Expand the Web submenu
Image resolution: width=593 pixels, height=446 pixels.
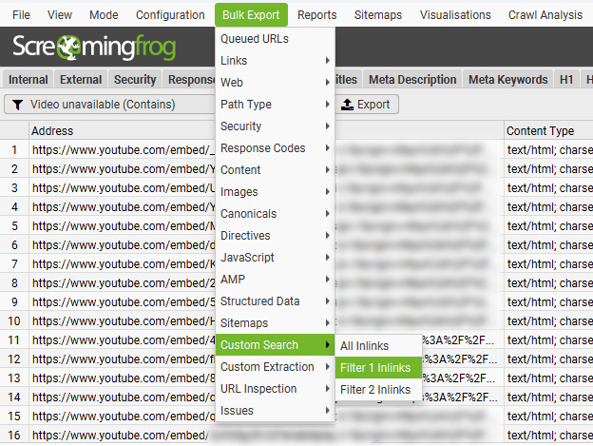275,83
